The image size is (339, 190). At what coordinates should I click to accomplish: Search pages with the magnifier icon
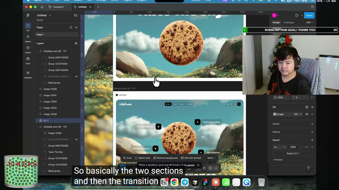pos(71,27)
